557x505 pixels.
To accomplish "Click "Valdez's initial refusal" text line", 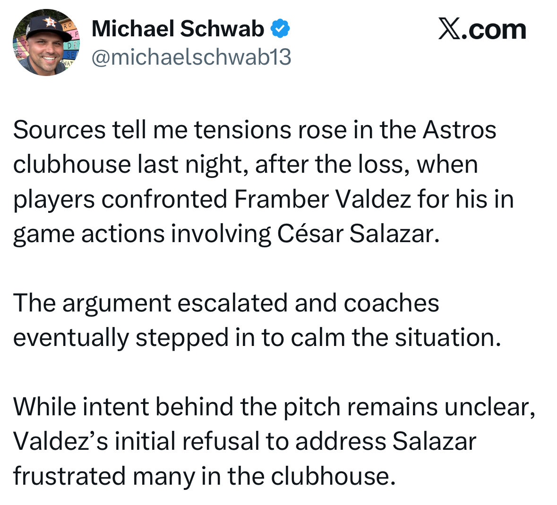I will tap(244, 441).
